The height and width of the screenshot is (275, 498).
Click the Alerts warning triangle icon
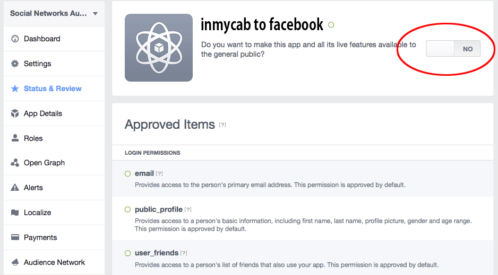(x=15, y=188)
